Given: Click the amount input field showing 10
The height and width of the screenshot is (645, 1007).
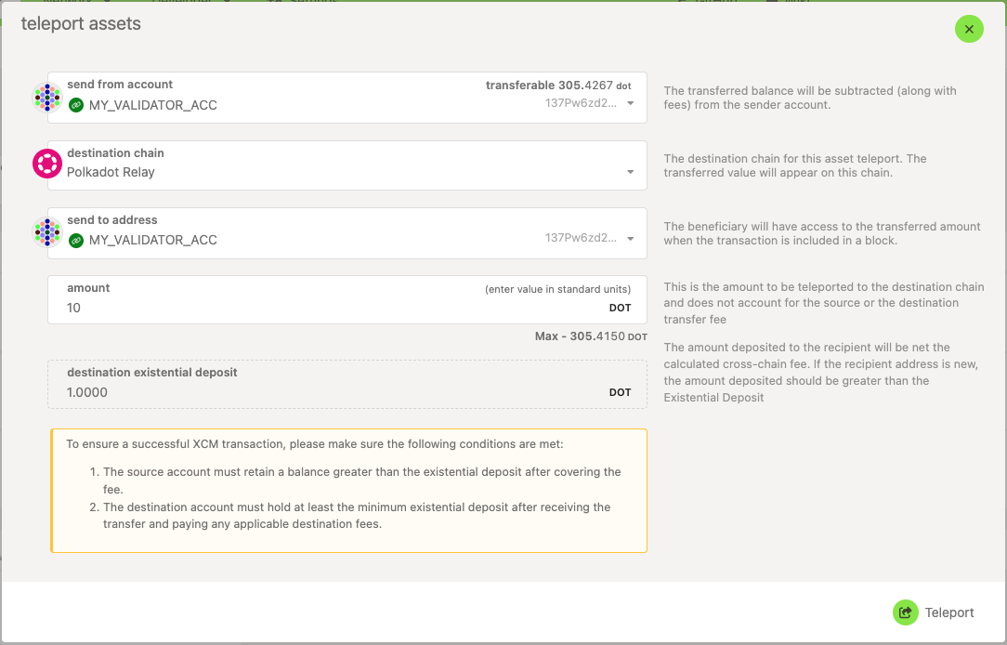Looking at the screenshot, I should pos(347,299).
